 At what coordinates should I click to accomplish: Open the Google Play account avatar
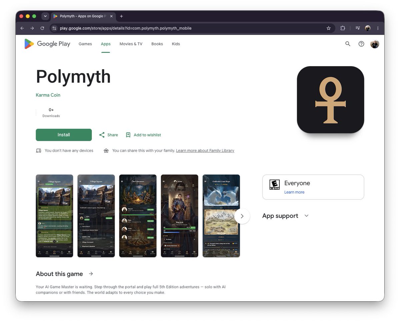coord(375,44)
